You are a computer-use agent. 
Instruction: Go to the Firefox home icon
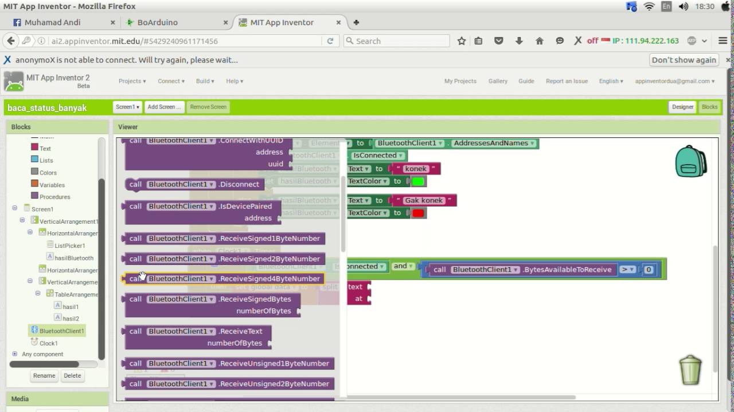point(539,41)
